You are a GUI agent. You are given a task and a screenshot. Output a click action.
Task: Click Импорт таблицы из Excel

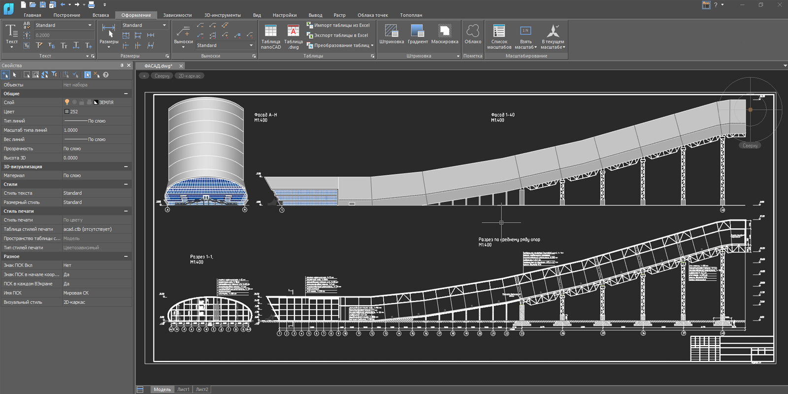[338, 25]
